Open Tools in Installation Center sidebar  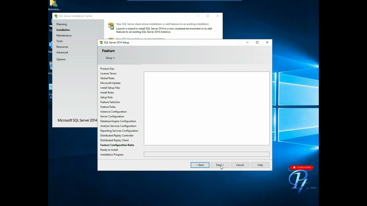coord(59,41)
